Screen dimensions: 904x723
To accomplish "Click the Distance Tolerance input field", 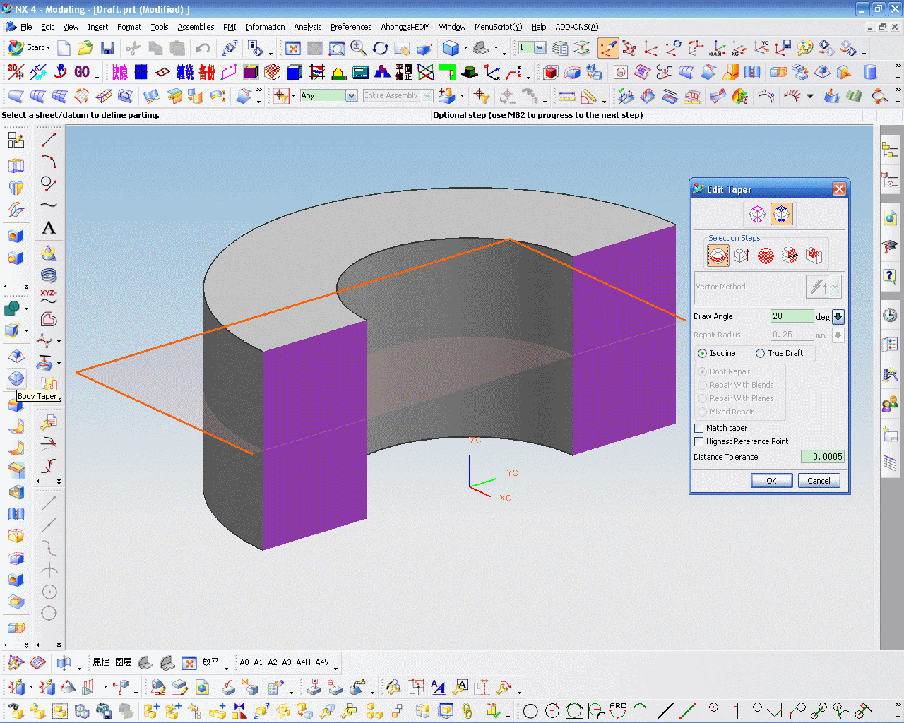I will pyautogui.click(x=822, y=457).
